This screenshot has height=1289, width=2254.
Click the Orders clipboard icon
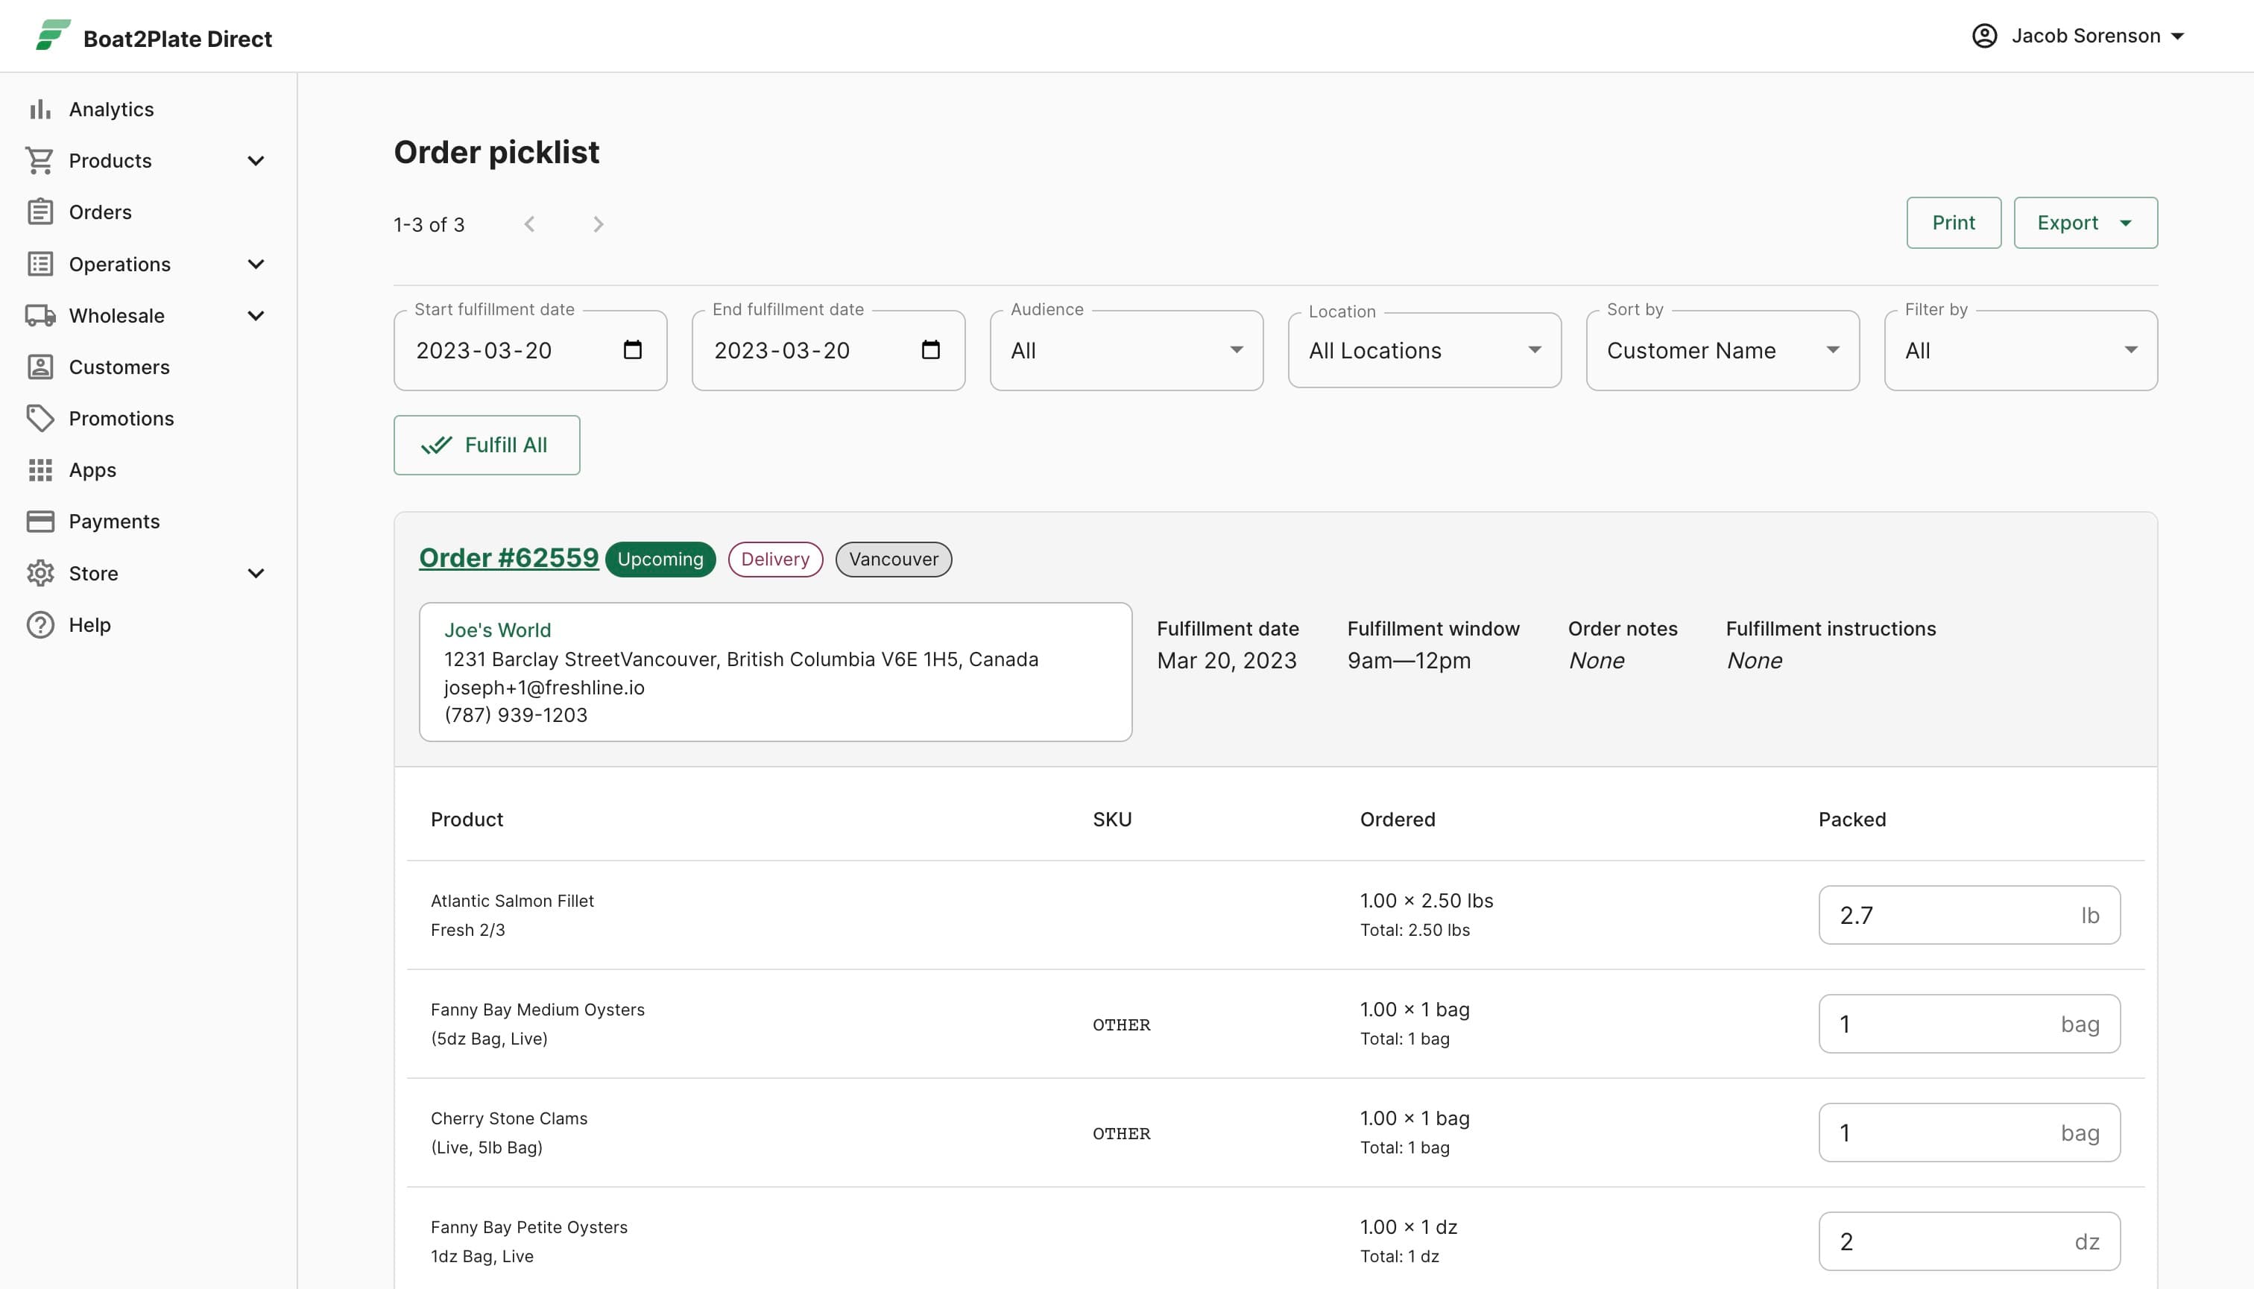point(40,212)
